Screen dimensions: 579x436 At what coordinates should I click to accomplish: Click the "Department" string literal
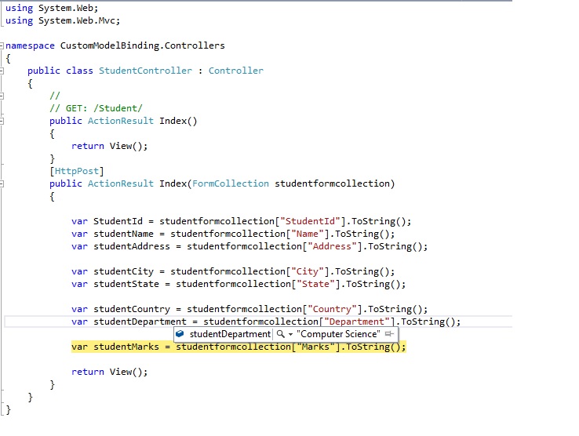tap(357, 322)
